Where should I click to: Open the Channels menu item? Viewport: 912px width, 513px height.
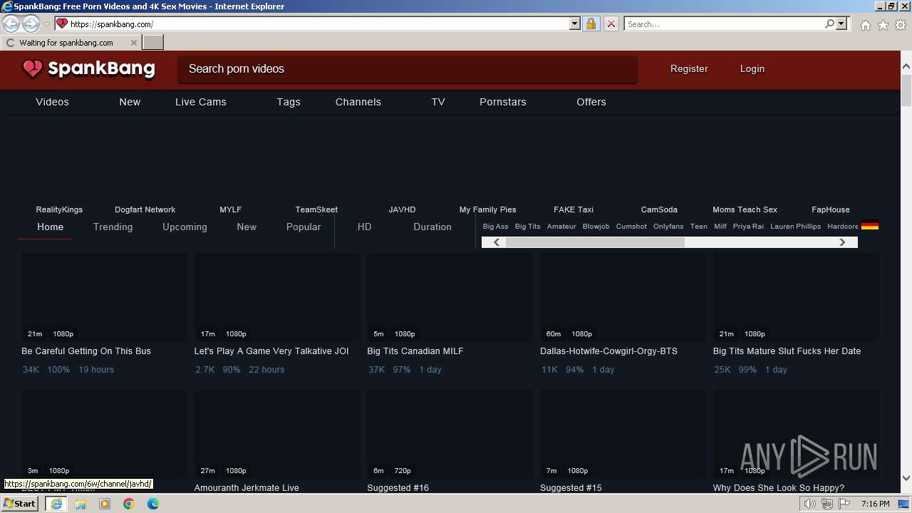pyautogui.click(x=358, y=102)
